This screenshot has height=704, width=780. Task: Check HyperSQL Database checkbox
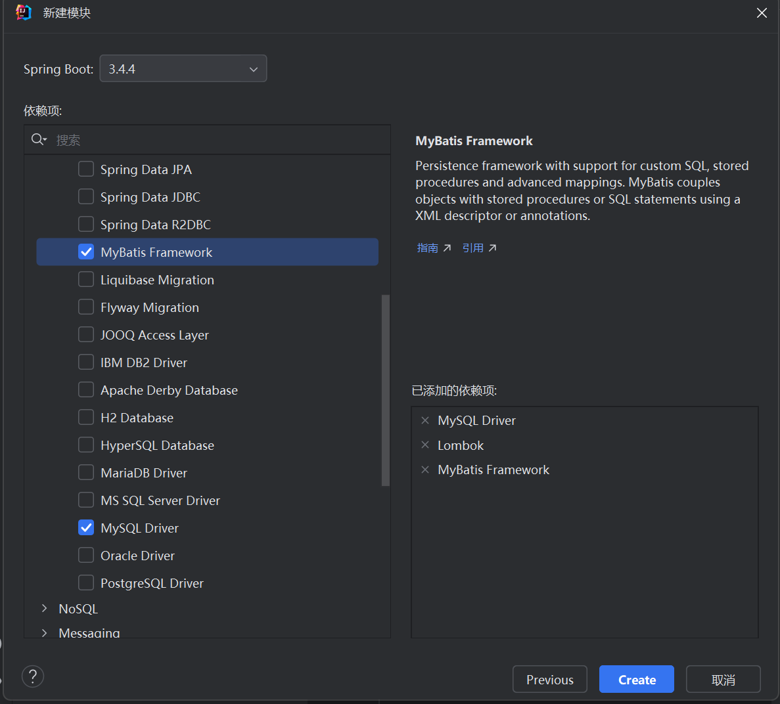(x=86, y=445)
